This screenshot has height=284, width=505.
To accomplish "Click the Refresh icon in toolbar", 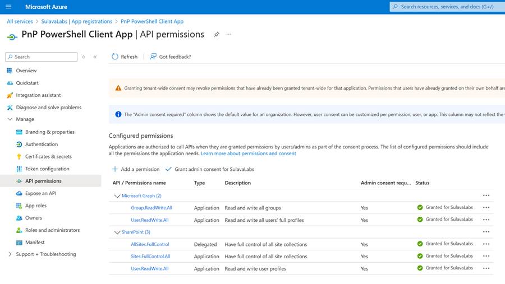I will coord(115,57).
